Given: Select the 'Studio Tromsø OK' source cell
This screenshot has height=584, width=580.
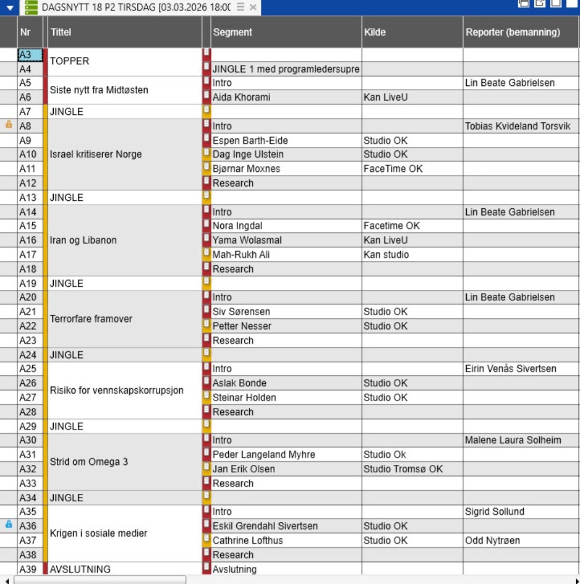Looking at the screenshot, I should pyautogui.click(x=412, y=469).
